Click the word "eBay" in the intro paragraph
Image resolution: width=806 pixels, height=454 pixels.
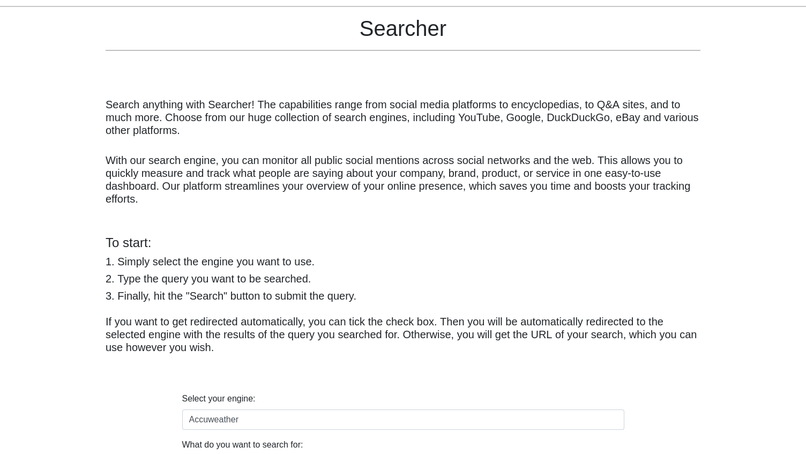(x=628, y=117)
